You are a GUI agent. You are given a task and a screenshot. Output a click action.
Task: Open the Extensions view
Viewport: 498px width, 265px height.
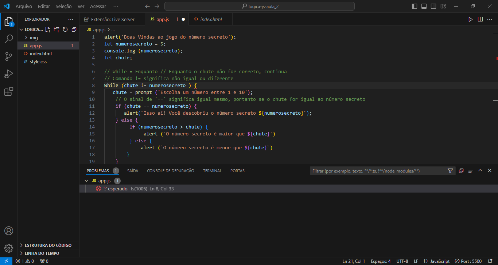8,91
